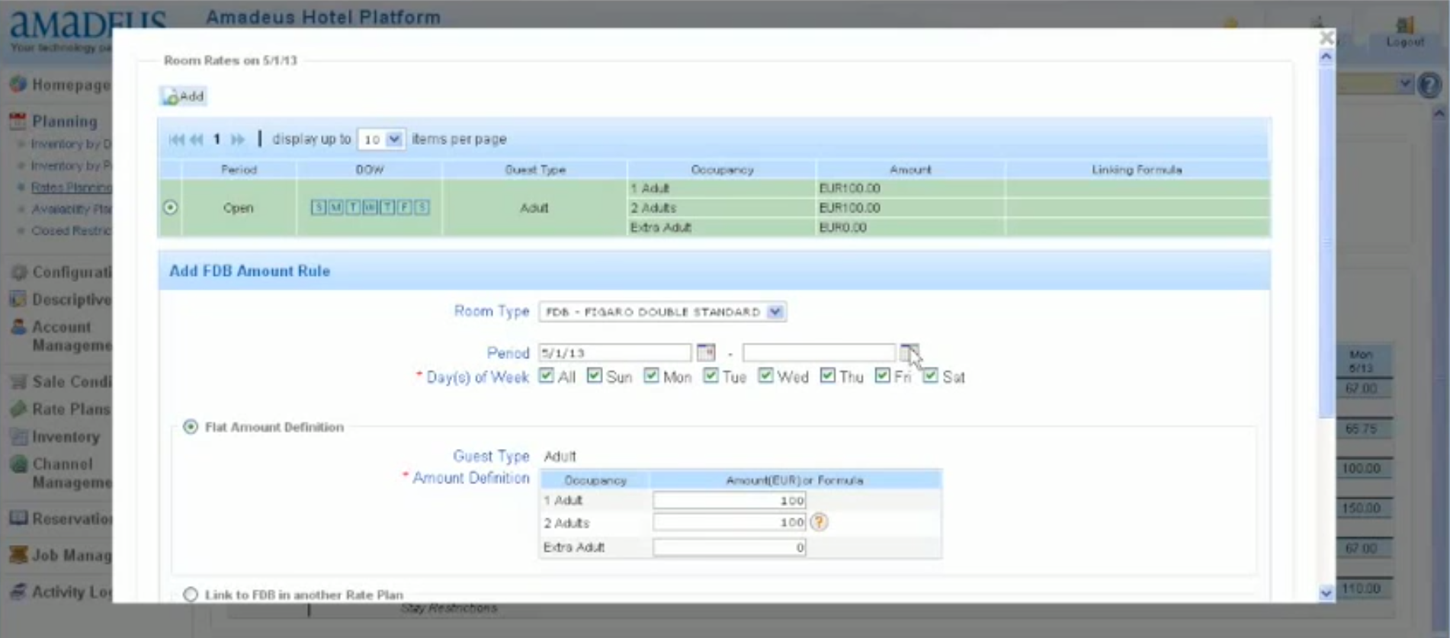Click the EUR0.00 amount for Extra Adult
Viewport: 1450px width, 638px height.
click(842, 227)
